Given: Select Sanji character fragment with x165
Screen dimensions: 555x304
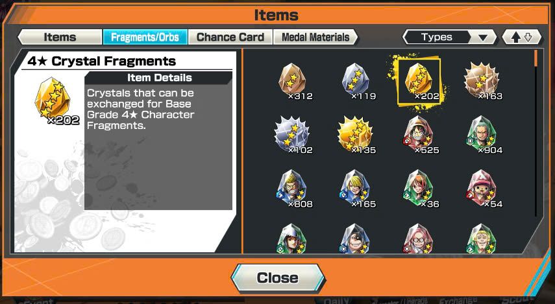Looking at the screenshot, I should 356,189.
